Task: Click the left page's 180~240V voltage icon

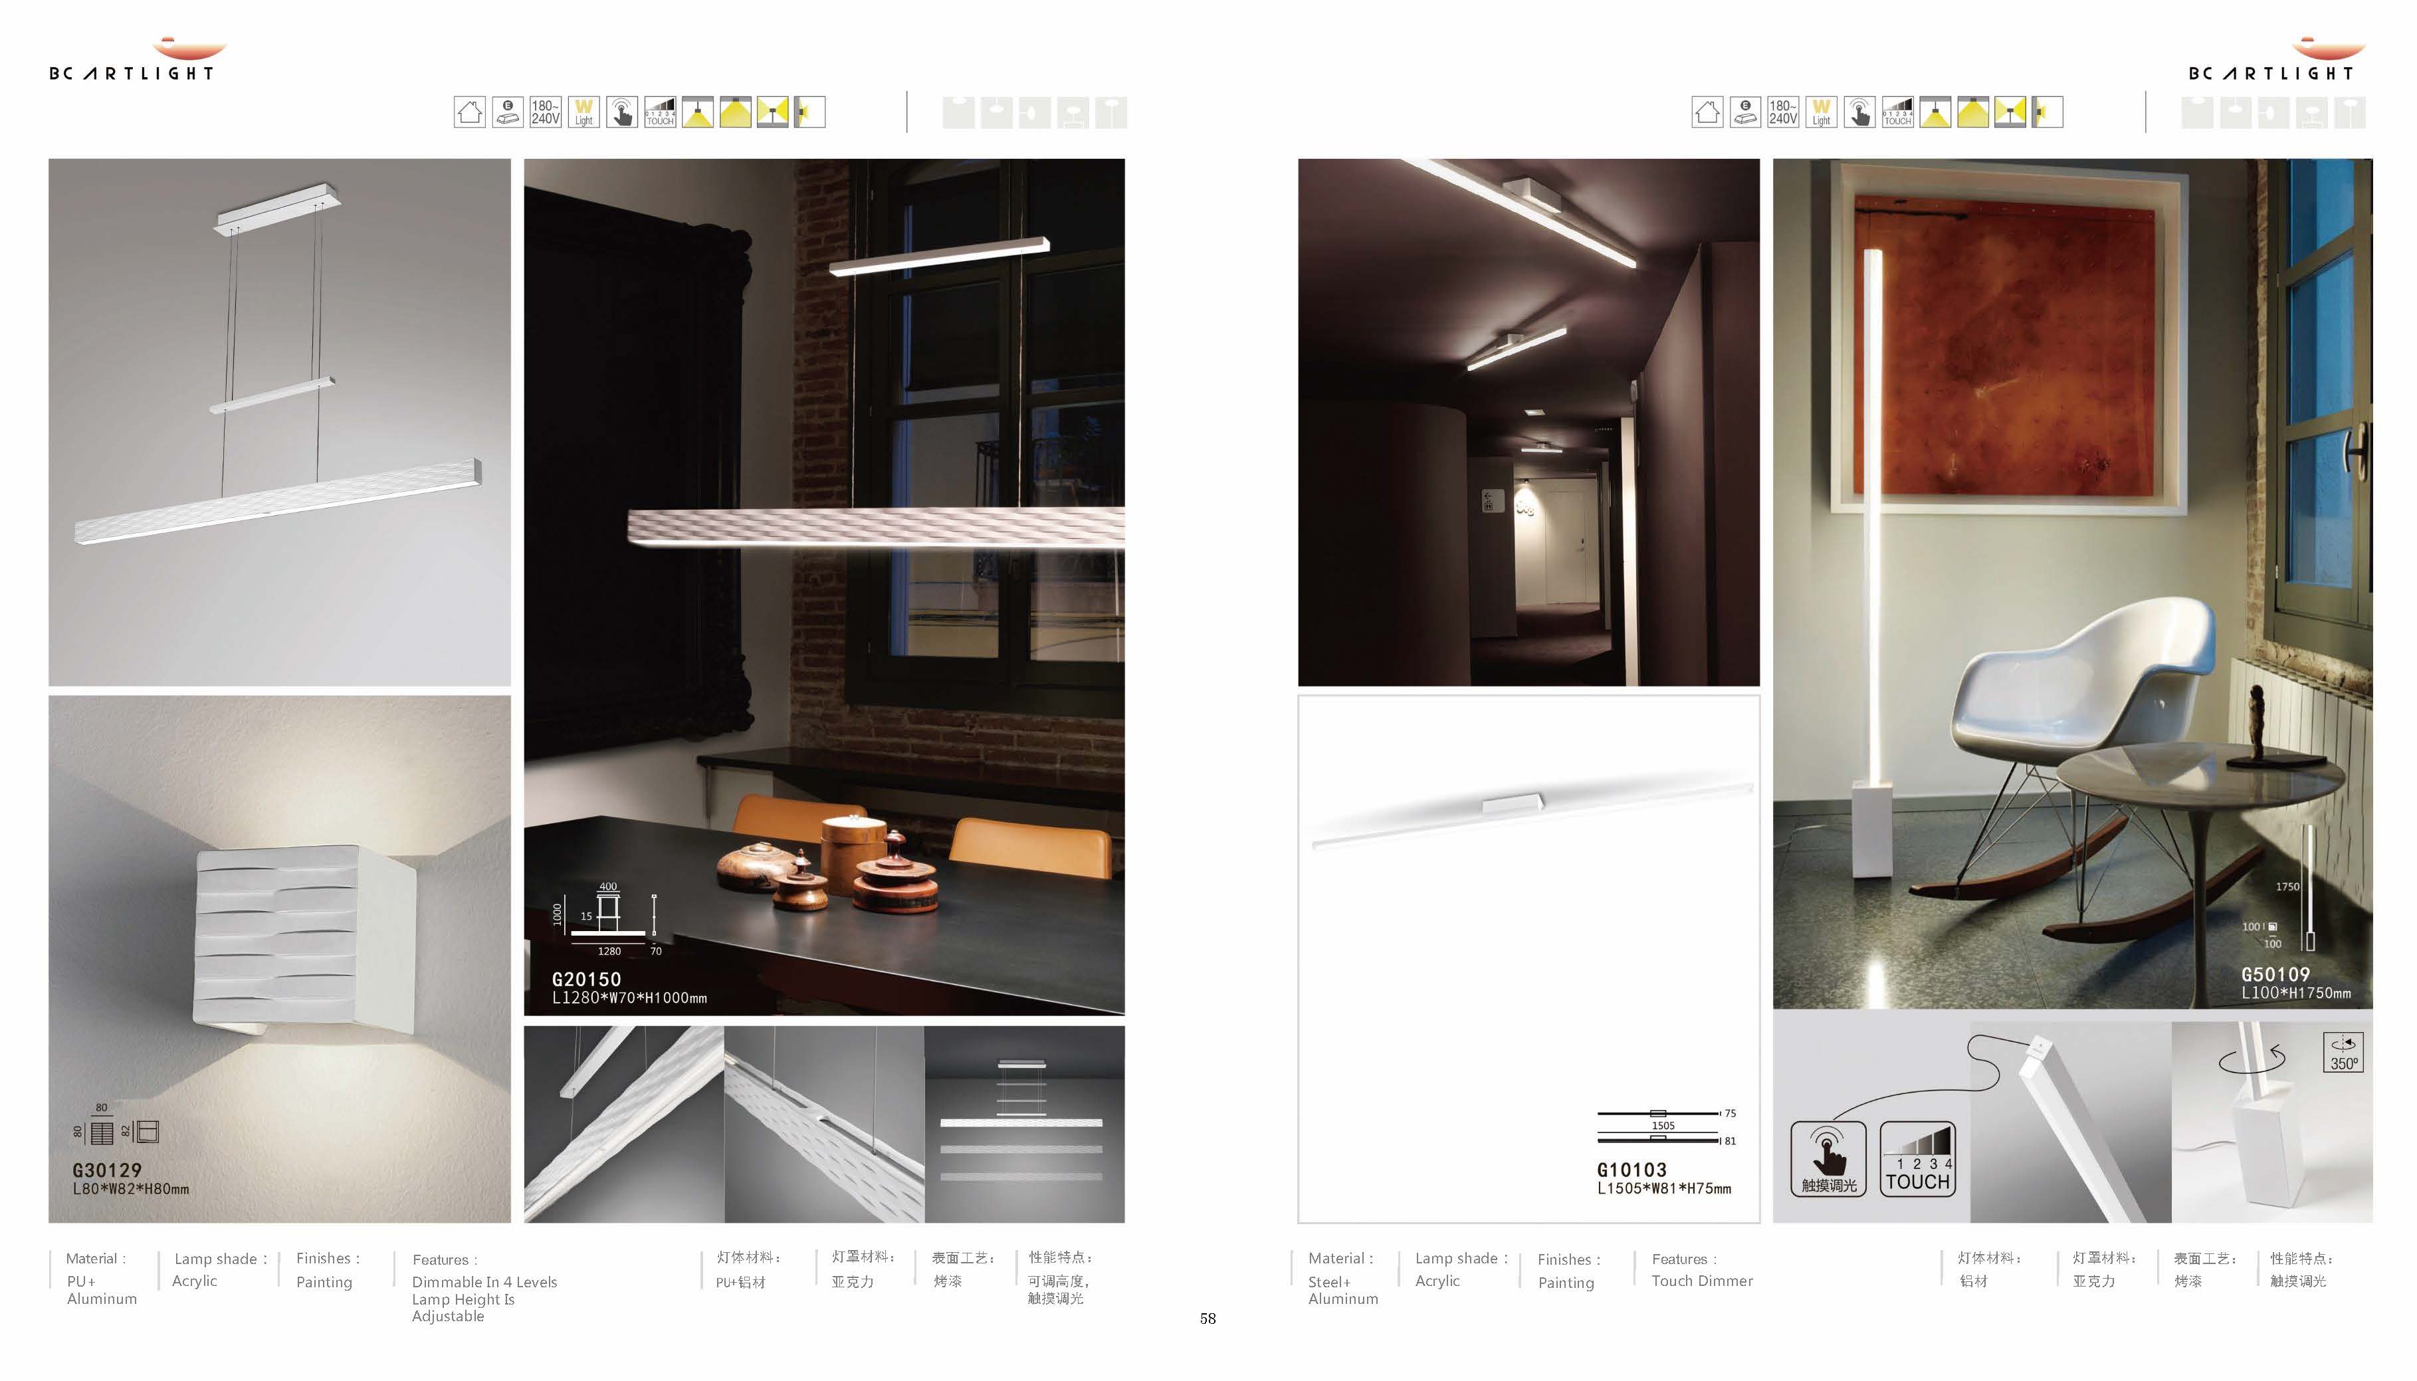Action: click(545, 112)
